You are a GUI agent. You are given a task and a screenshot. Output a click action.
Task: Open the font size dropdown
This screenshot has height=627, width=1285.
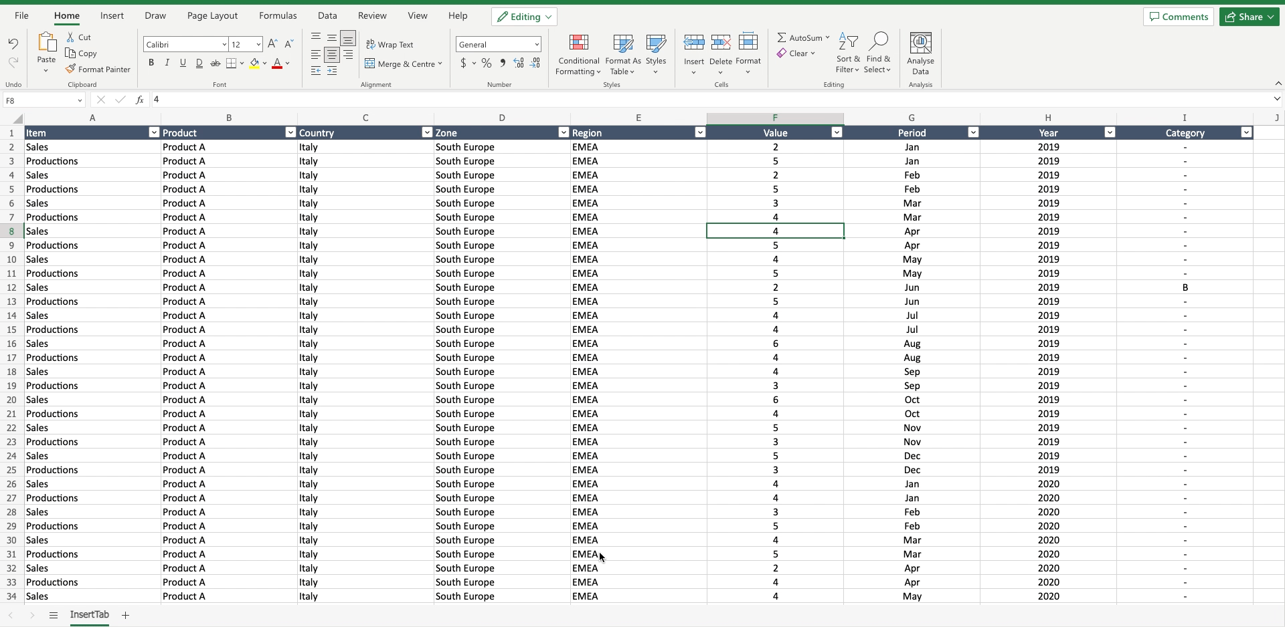[x=258, y=45]
